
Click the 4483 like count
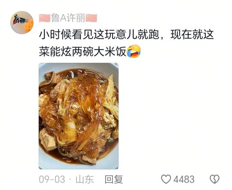pyautogui.click(x=184, y=179)
